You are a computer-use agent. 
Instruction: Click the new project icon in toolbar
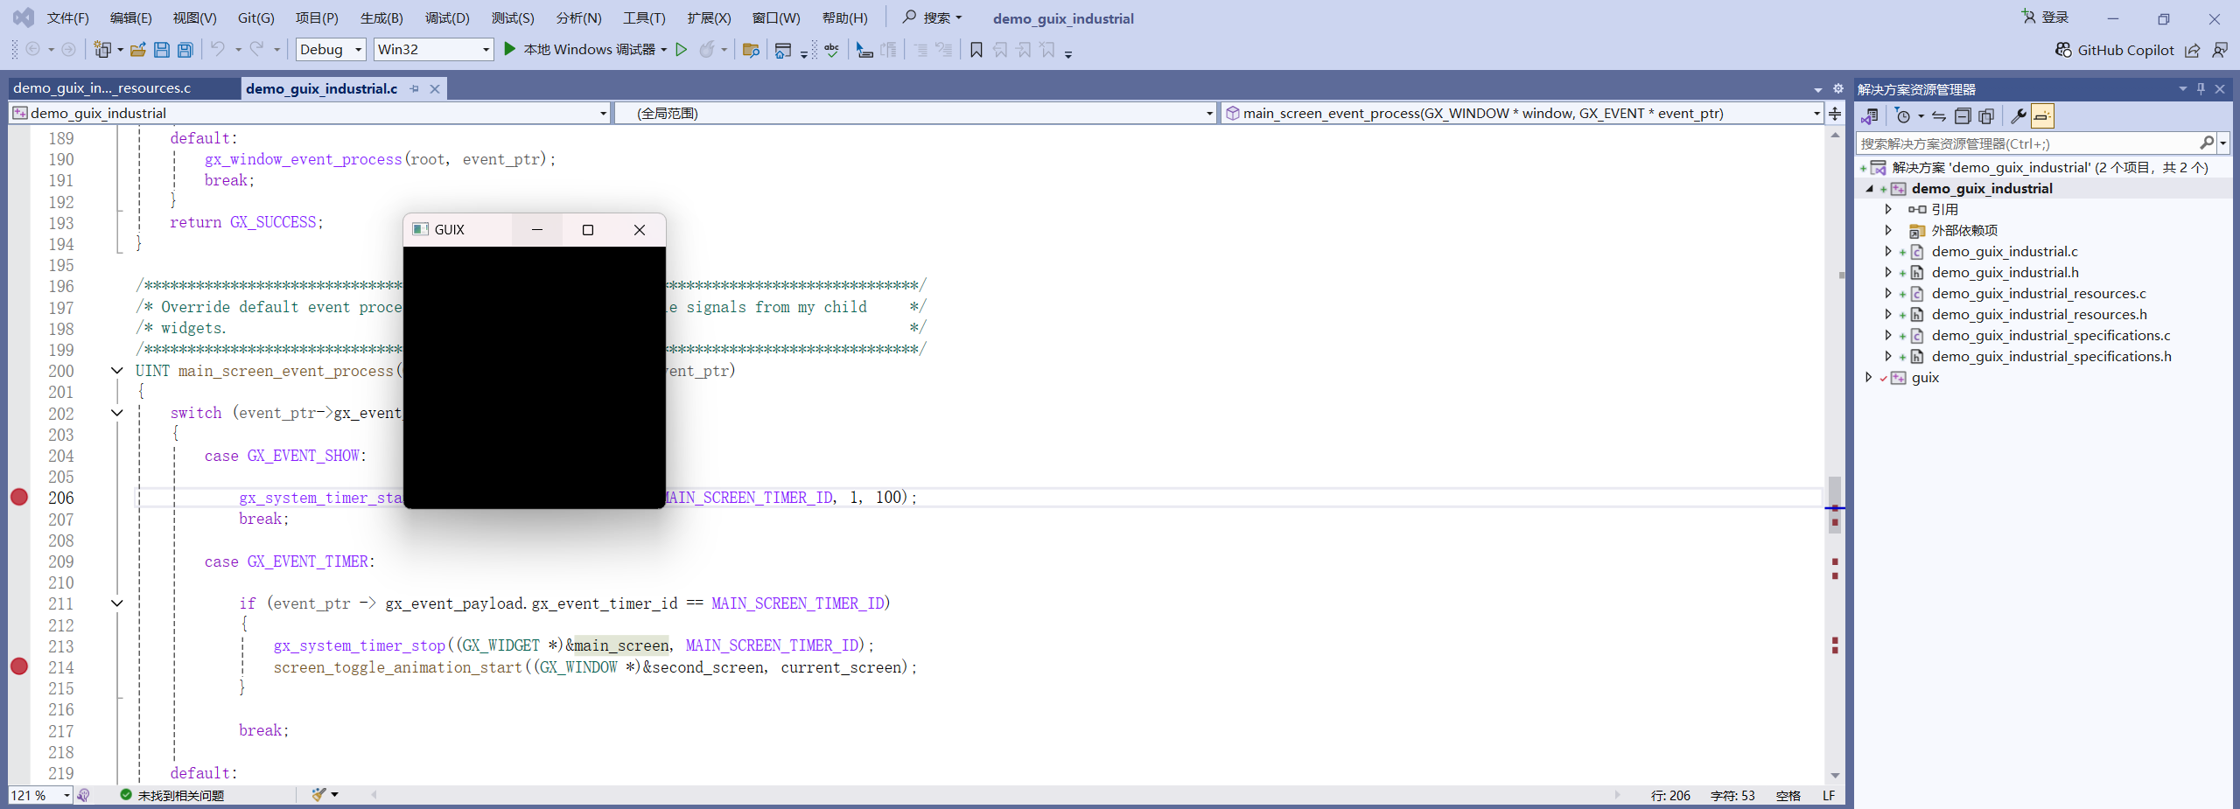(102, 50)
